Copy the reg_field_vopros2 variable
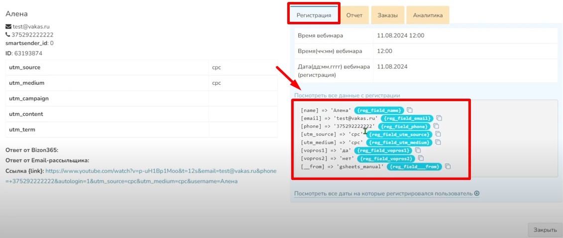Image resolution: width=563 pixels, height=238 pixels. [x=421, y=158]
